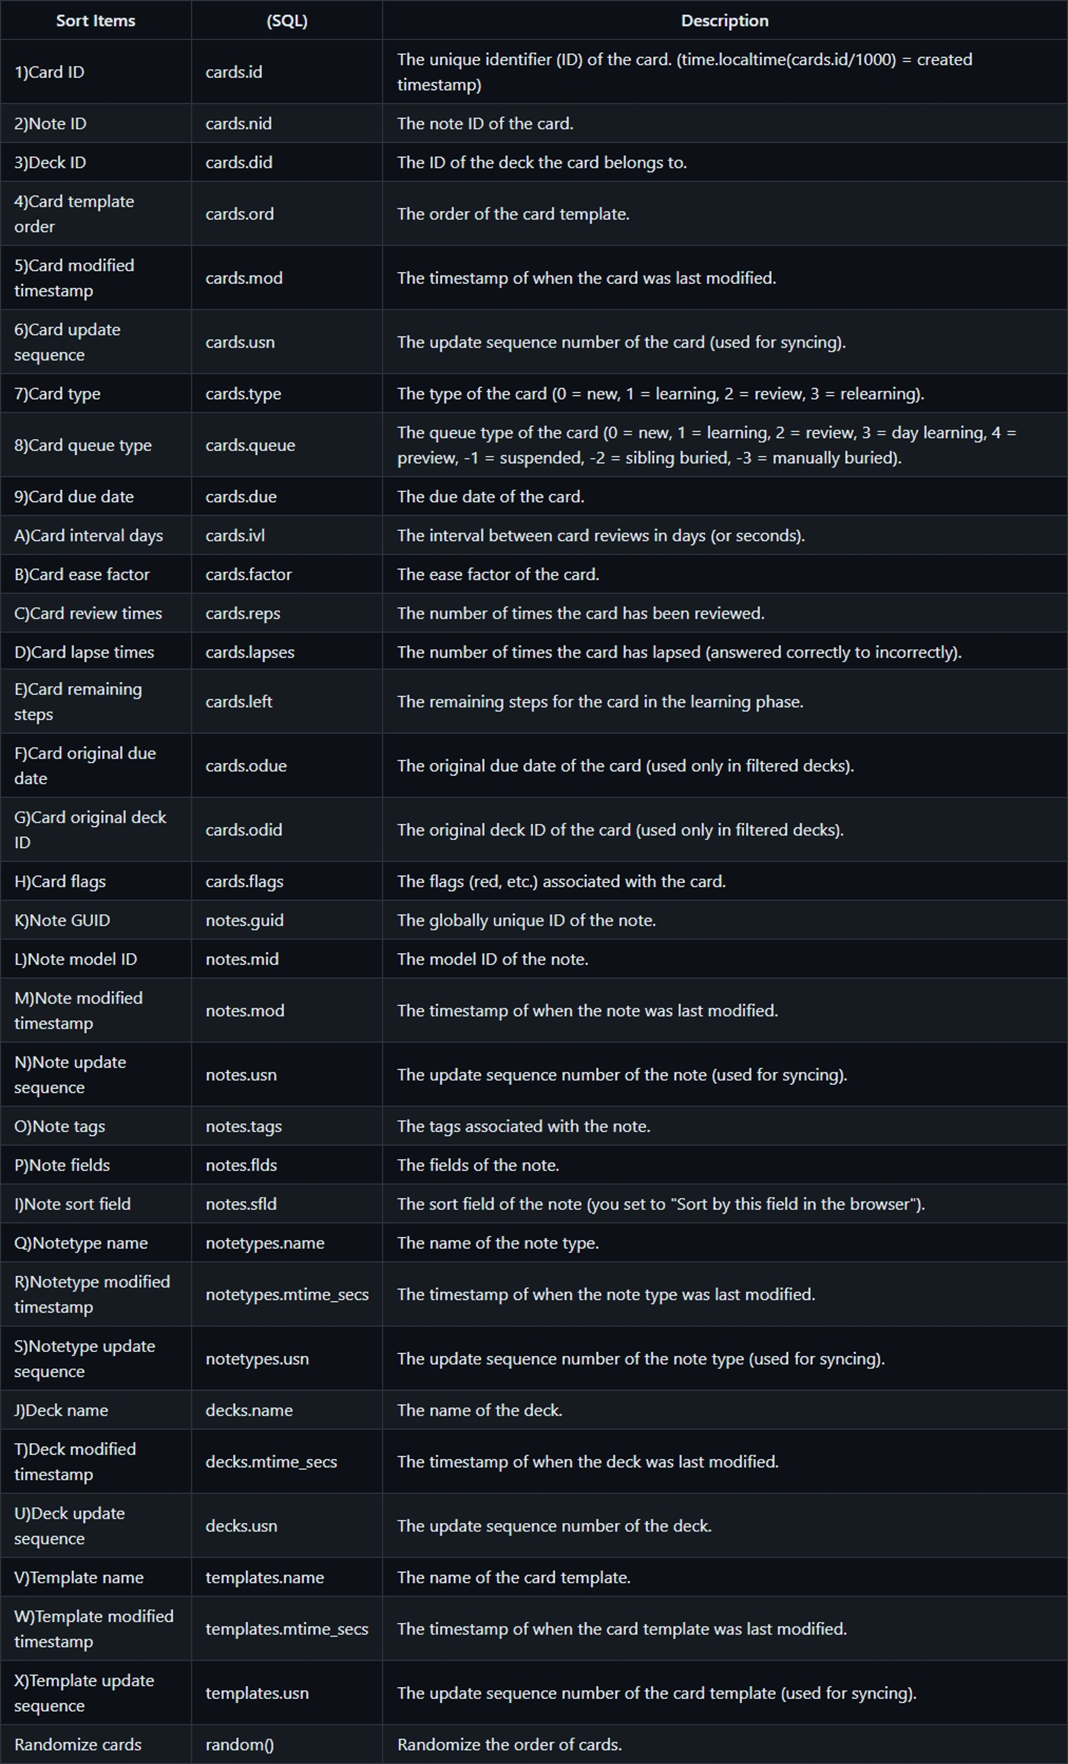
Task: Click the 'Description' column header
Action: click(725, 21)
